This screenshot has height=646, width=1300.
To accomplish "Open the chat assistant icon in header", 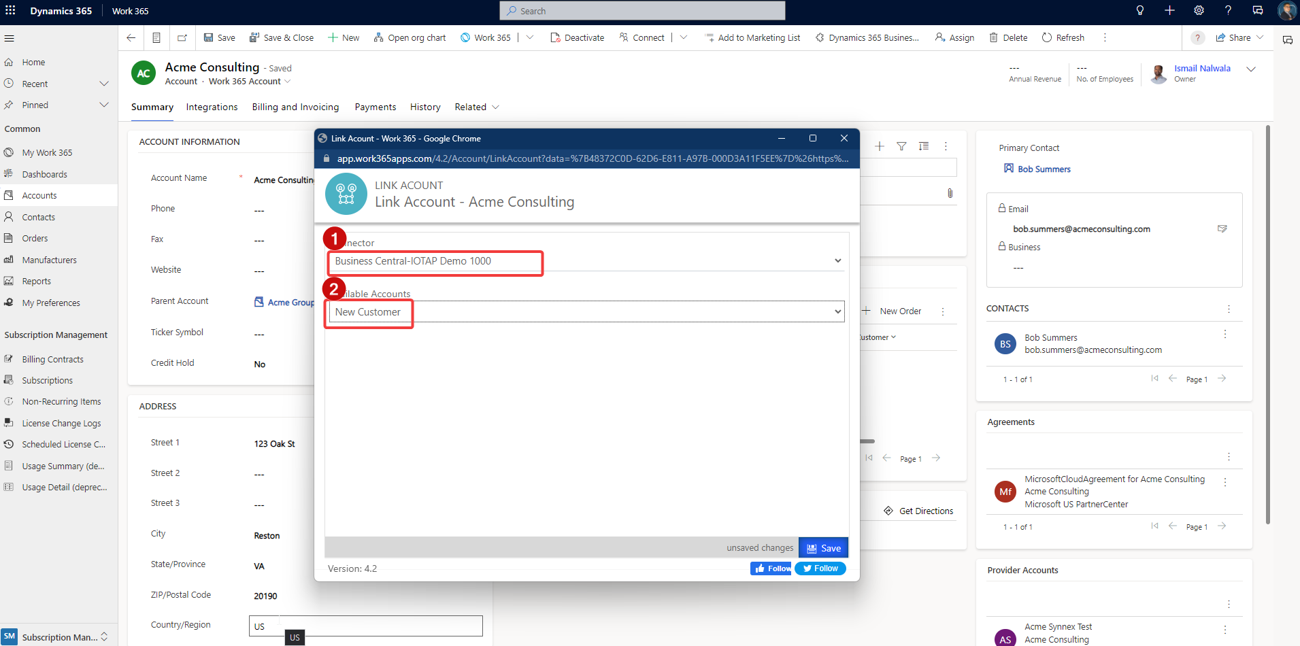I will click(x=1258, y=11).
